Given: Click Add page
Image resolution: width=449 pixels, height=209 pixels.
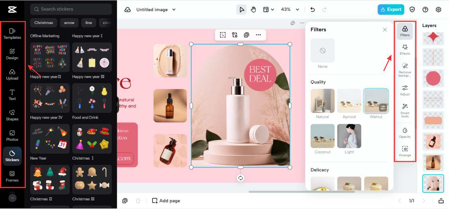Looking at the screenshot, I should click(166, 201).
